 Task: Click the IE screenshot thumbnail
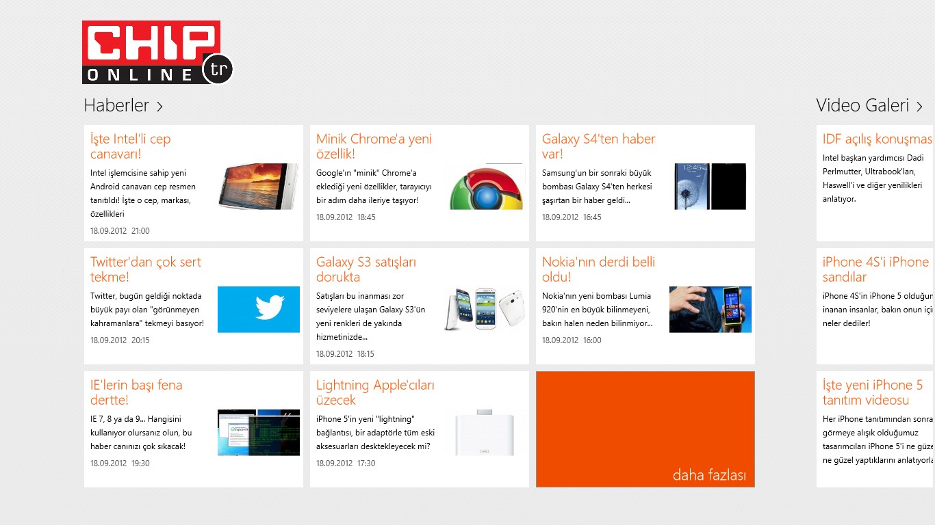click(x=258, y=432)
